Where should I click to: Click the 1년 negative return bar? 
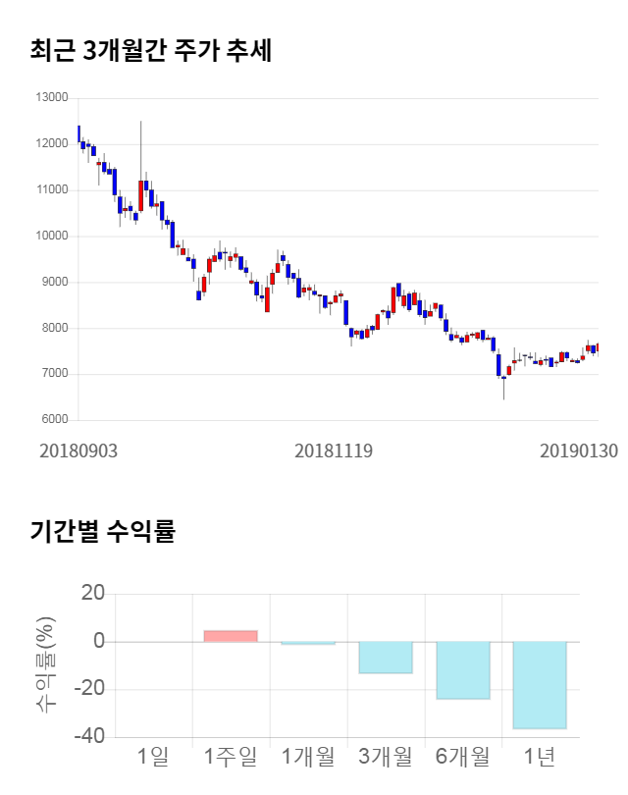pos(540,685)
